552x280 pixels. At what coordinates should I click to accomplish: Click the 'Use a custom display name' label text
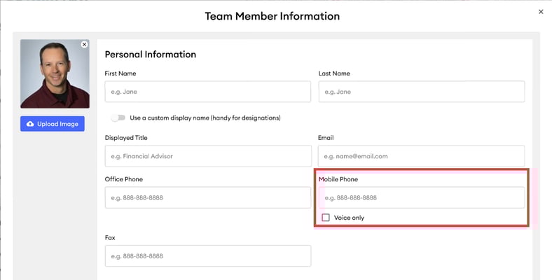click(x=205, y=118)
